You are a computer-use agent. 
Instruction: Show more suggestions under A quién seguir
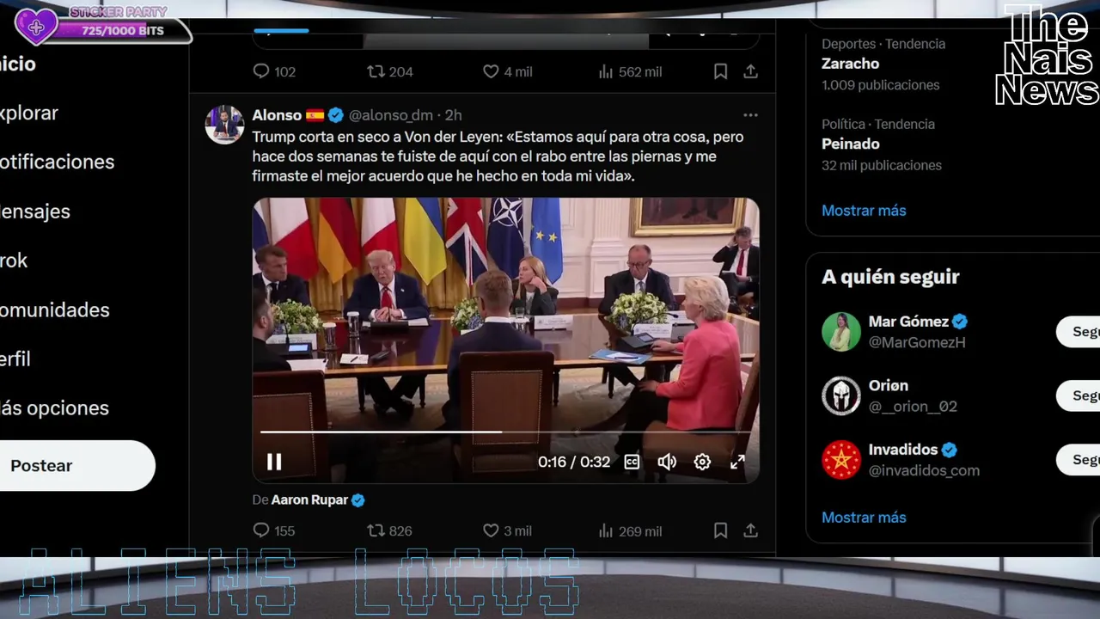[864, 518]
